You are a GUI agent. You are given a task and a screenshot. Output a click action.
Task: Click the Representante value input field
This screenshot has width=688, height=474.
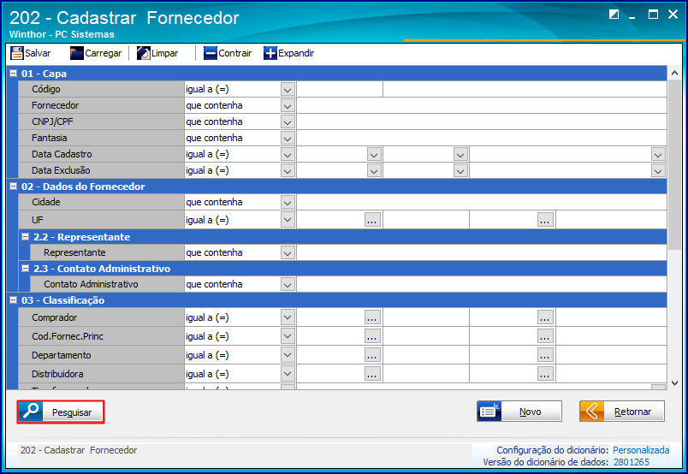tap(482, 252)
